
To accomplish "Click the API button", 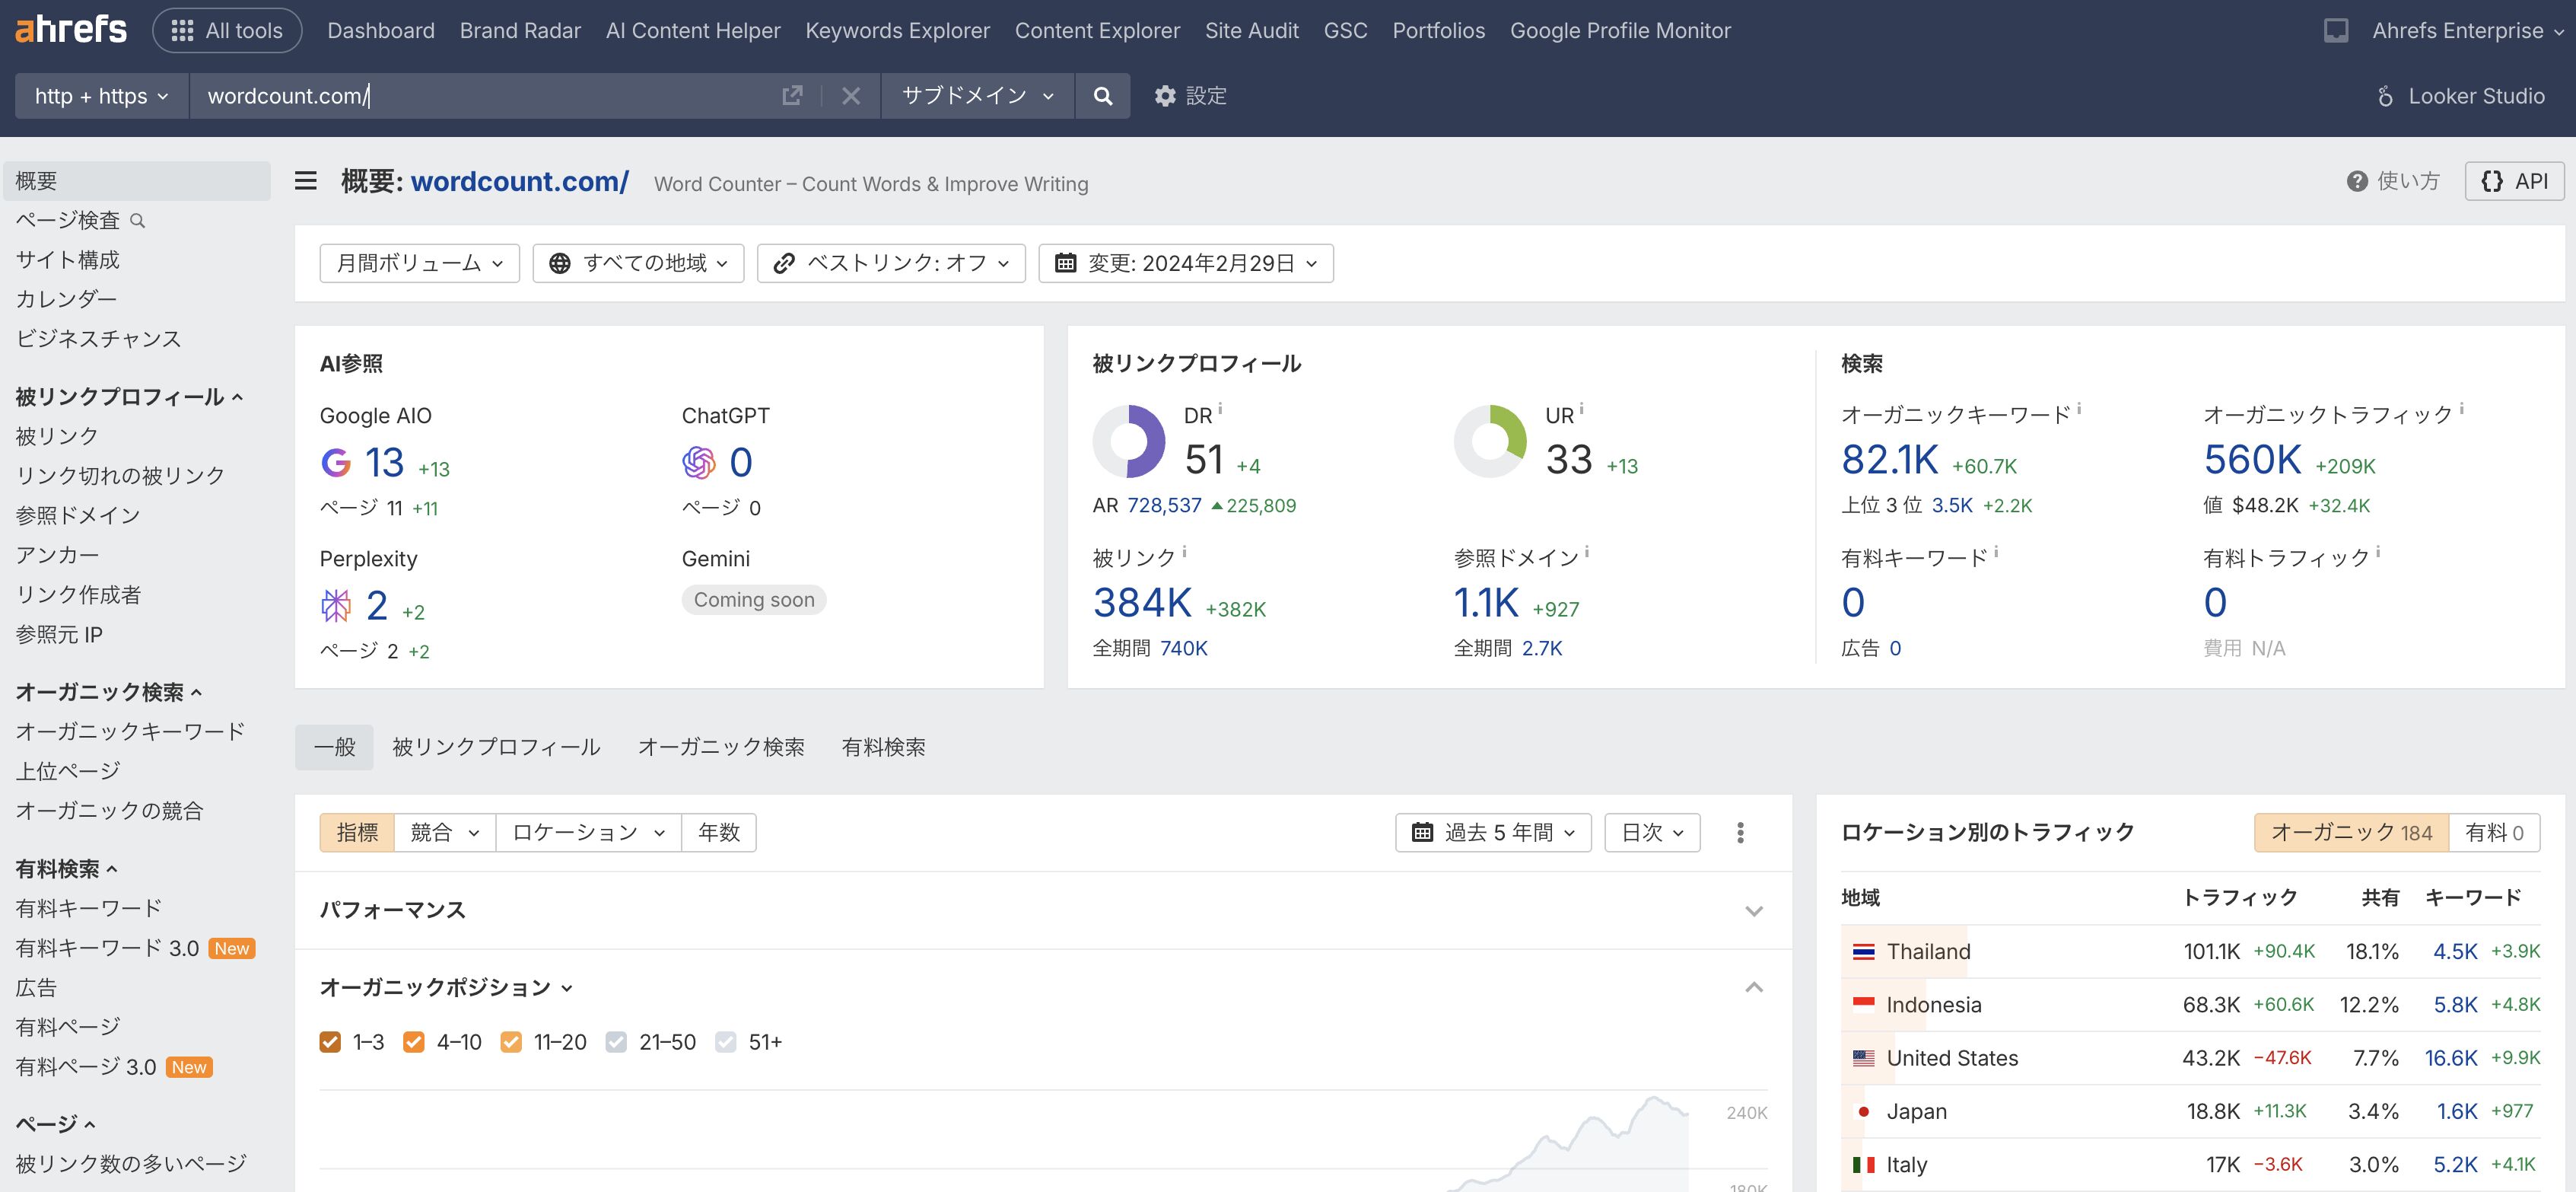I will [x=2514, y=181].
